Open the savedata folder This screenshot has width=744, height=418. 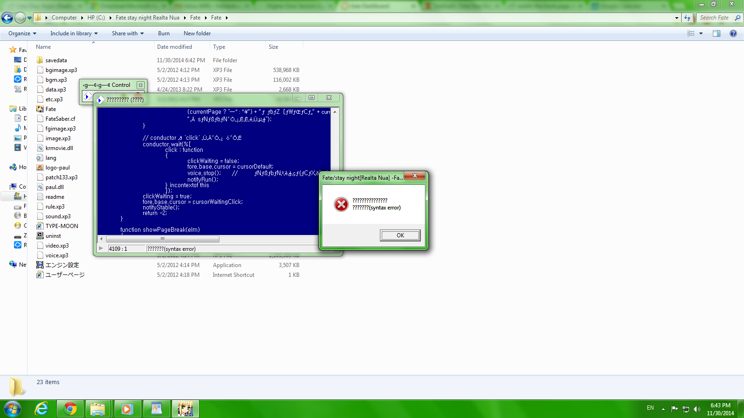56,60
